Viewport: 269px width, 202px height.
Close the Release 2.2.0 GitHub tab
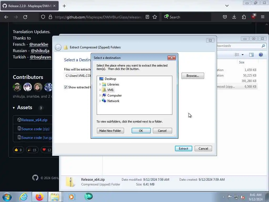click(x=54, y=6)
